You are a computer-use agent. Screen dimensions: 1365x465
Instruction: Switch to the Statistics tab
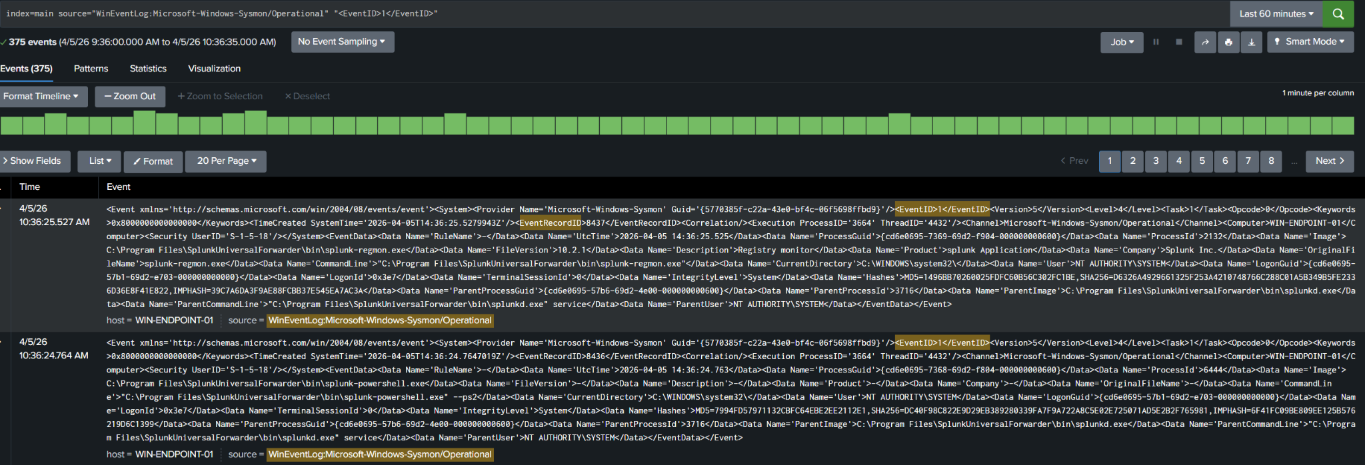(148, 69)
